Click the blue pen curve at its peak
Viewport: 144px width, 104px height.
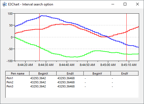(42, 16)
